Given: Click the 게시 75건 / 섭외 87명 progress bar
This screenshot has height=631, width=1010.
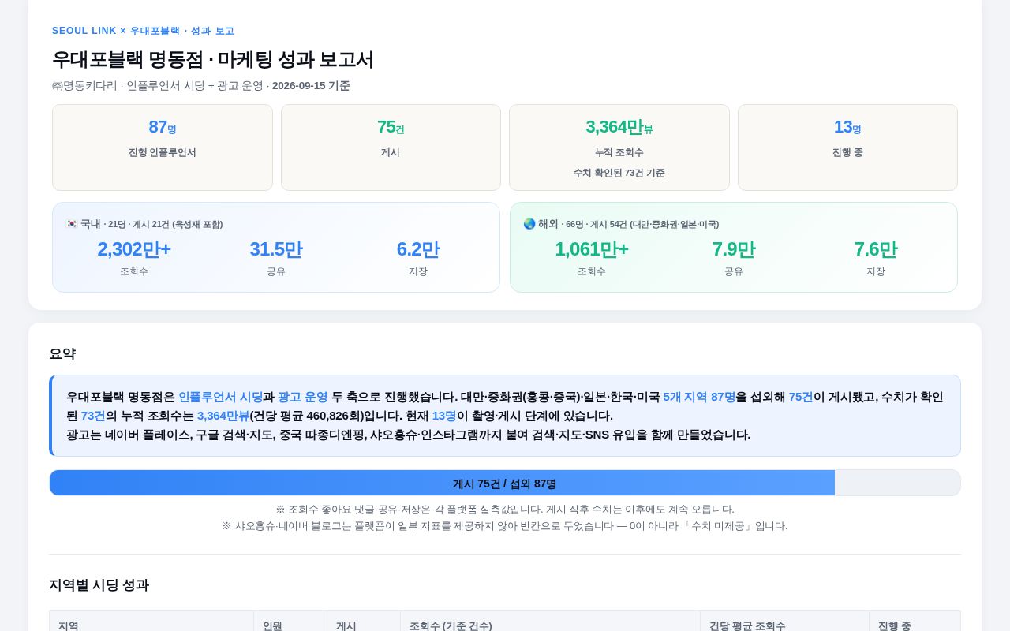Looking at the screenshot, I should (505, 483).
